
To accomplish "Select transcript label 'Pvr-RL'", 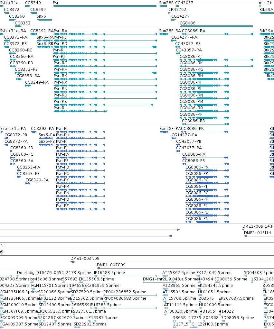I will point(60,108).
